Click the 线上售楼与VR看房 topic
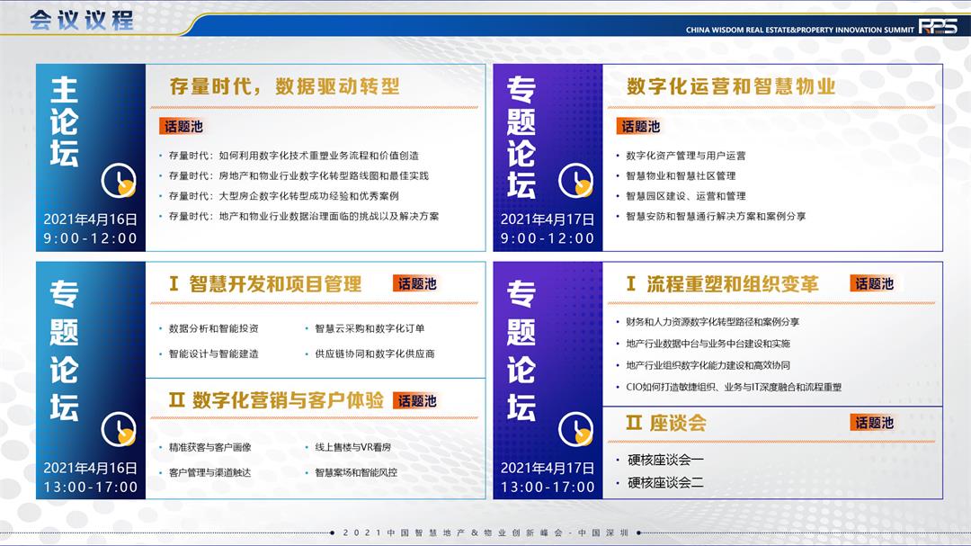This screenshot has height=546, width=971. click(x=352, y=447)
